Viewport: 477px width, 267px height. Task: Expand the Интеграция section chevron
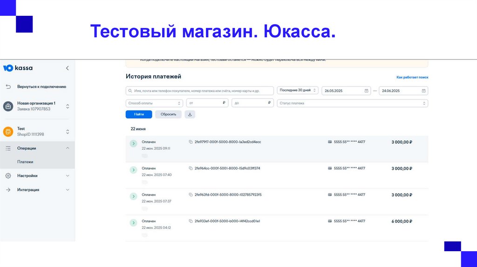pyautogui.click(x=68, y=190)
